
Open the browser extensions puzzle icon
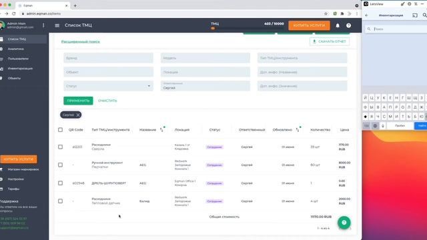point(342,13)
